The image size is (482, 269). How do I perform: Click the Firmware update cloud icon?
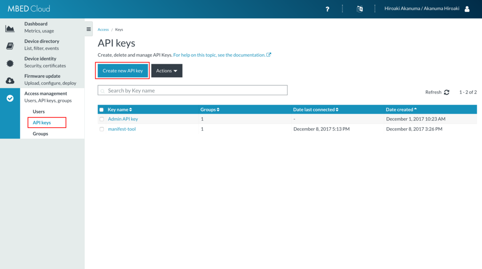(x=10, y=81)
